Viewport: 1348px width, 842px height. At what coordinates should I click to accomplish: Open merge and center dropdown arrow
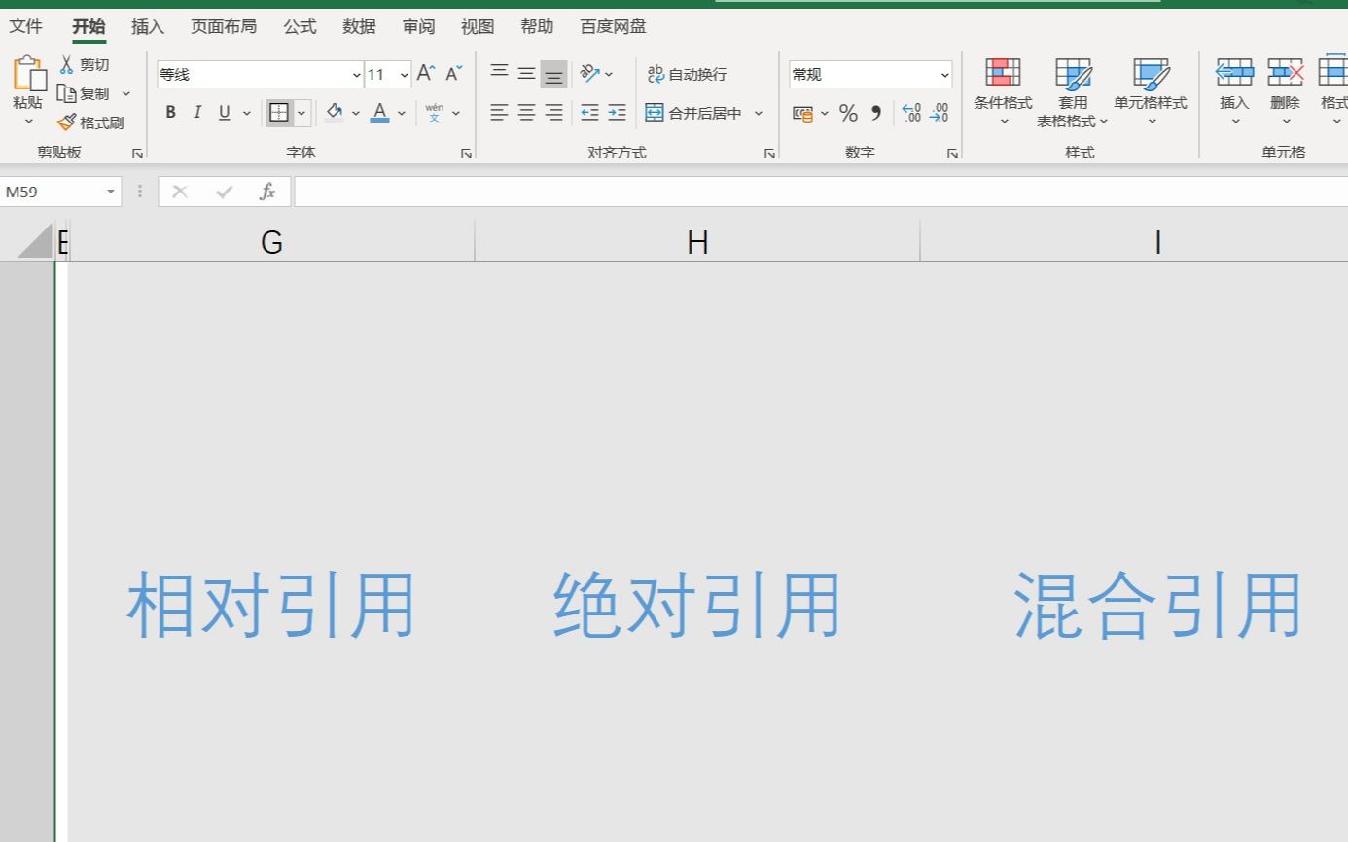pos(759,113)
